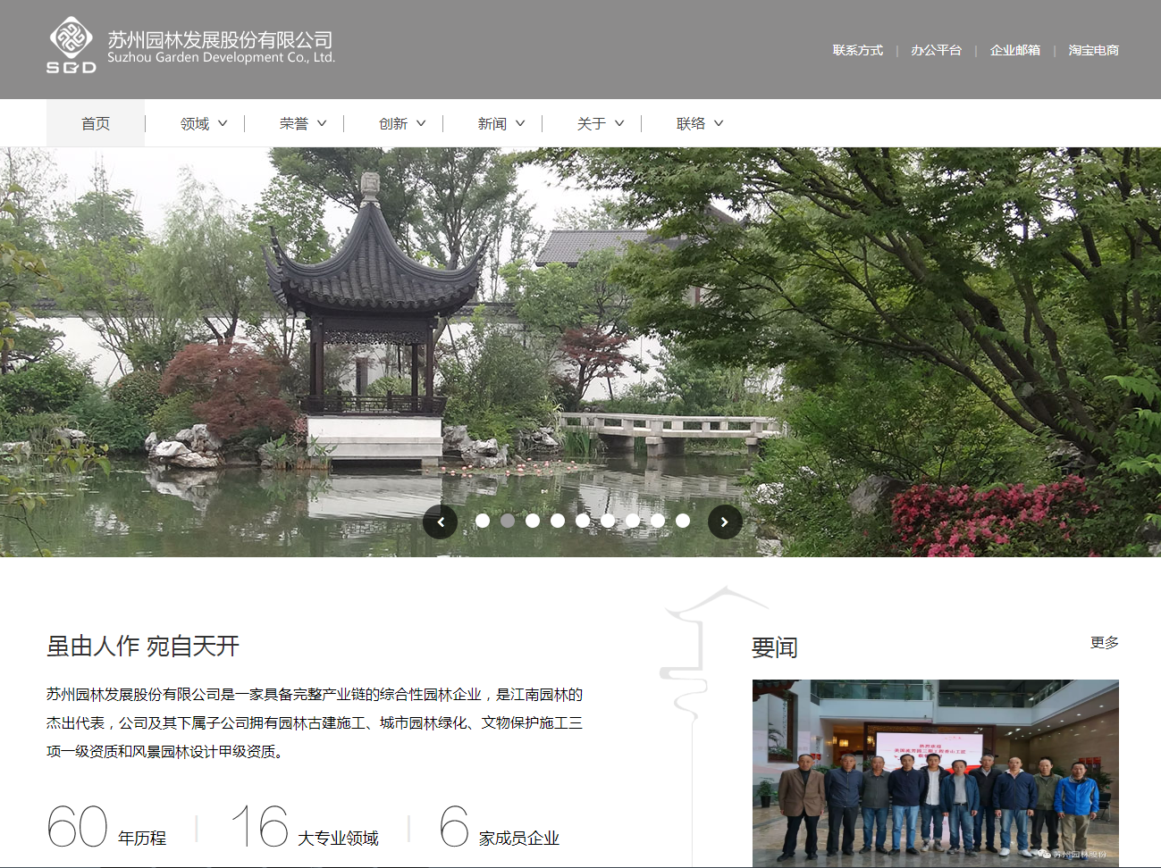This screenshot has height=868, width=1161.
Task: Open the 企业邮箱 corporate email link
Action: click(1014, 51)
